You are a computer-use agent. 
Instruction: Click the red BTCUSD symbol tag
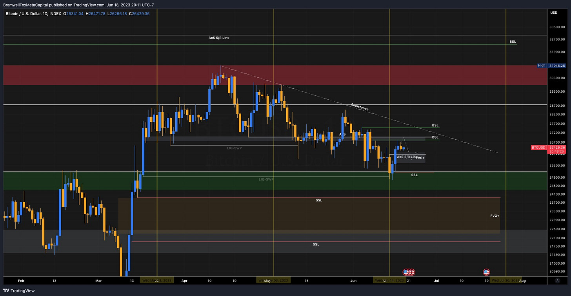[538, 148]
